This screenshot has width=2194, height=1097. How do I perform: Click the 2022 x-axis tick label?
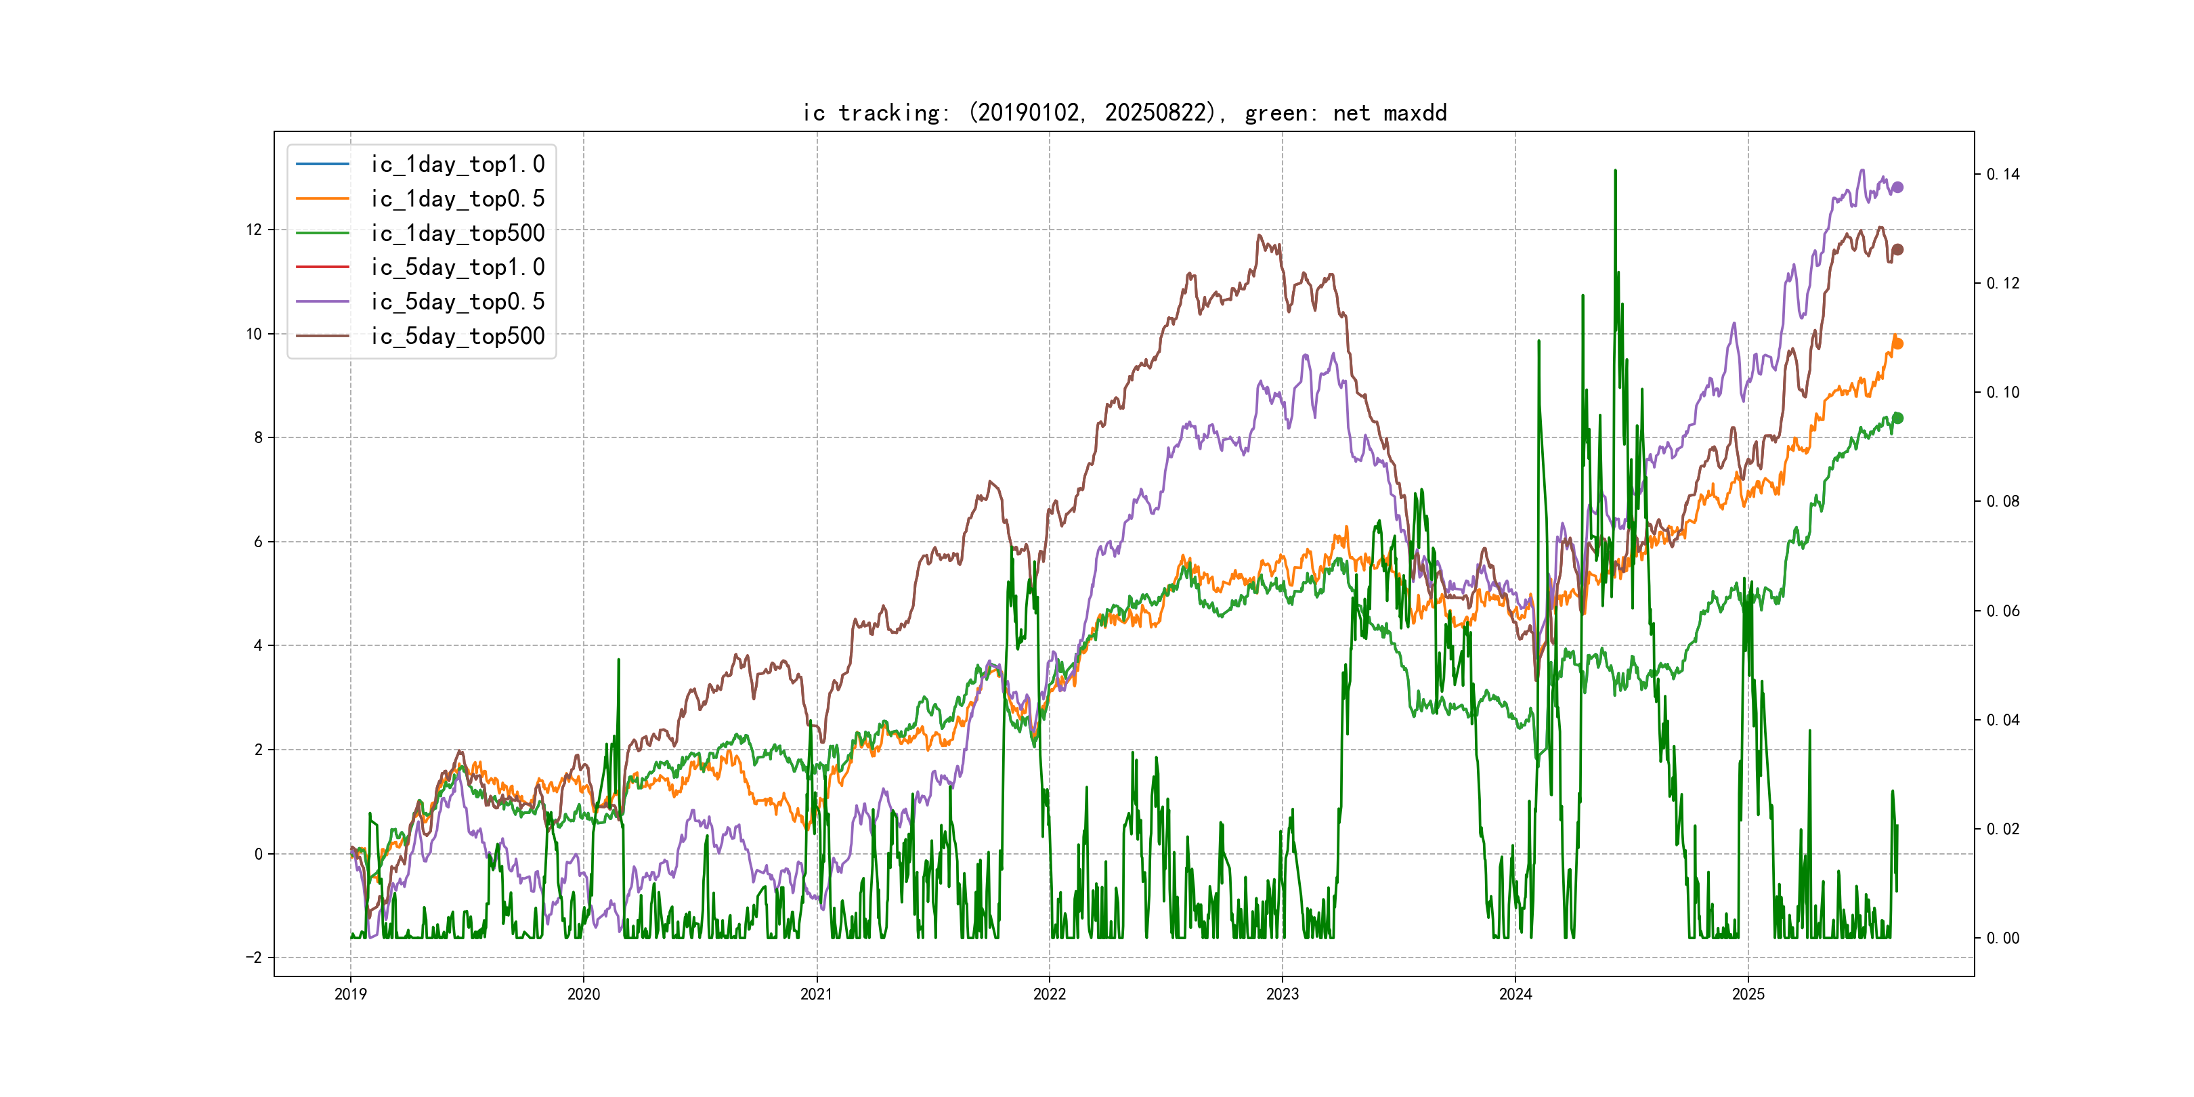point(1050,994)
